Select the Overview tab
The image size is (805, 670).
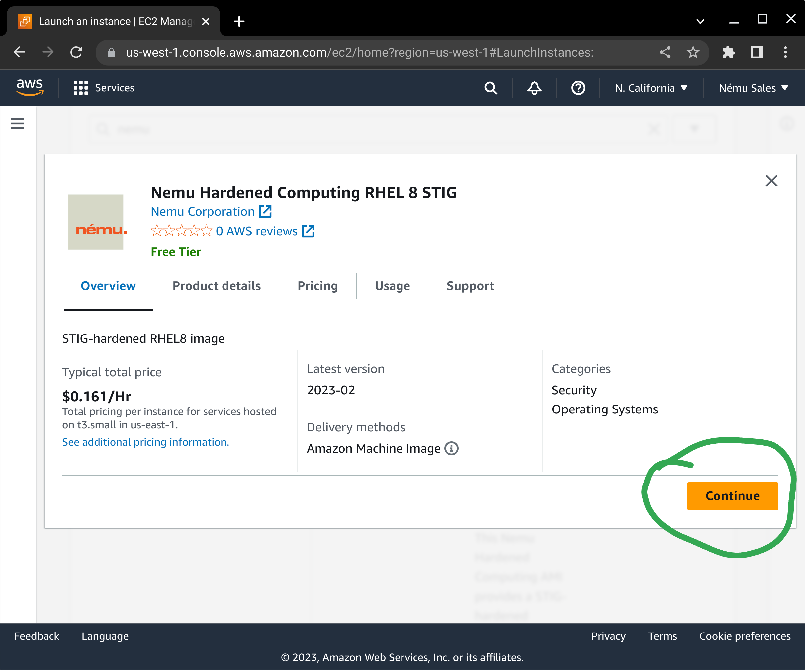point(108,286)
